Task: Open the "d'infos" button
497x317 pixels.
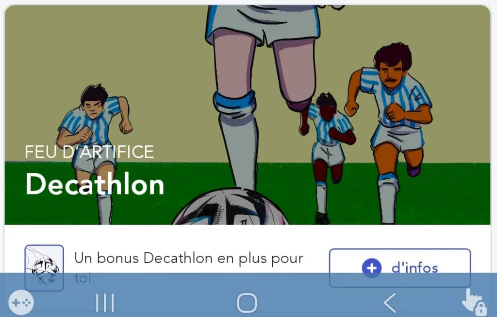Action: [x=400, y=268]
